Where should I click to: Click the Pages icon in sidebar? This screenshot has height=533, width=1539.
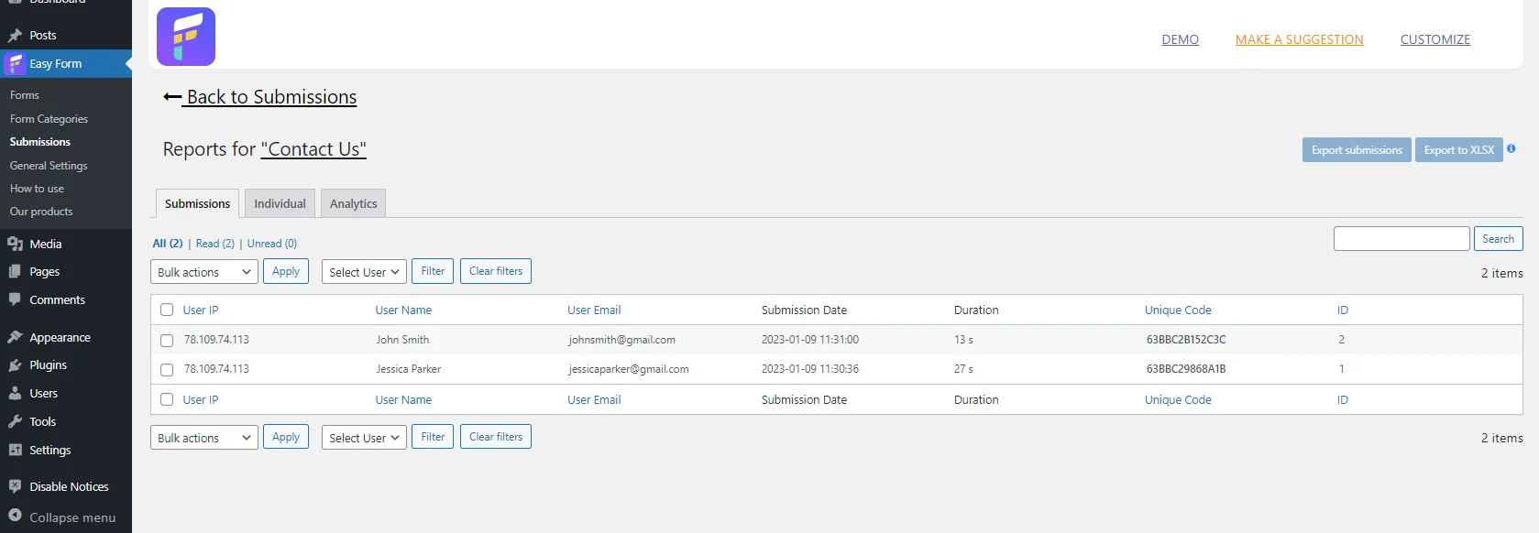15,272
